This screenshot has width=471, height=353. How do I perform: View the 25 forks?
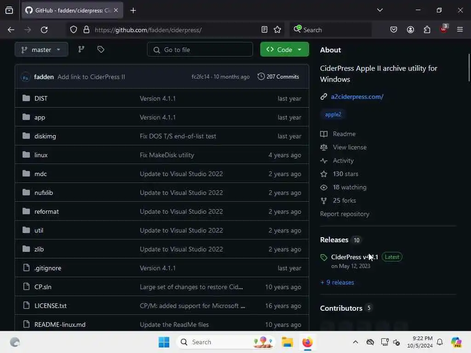coord(344,200)
